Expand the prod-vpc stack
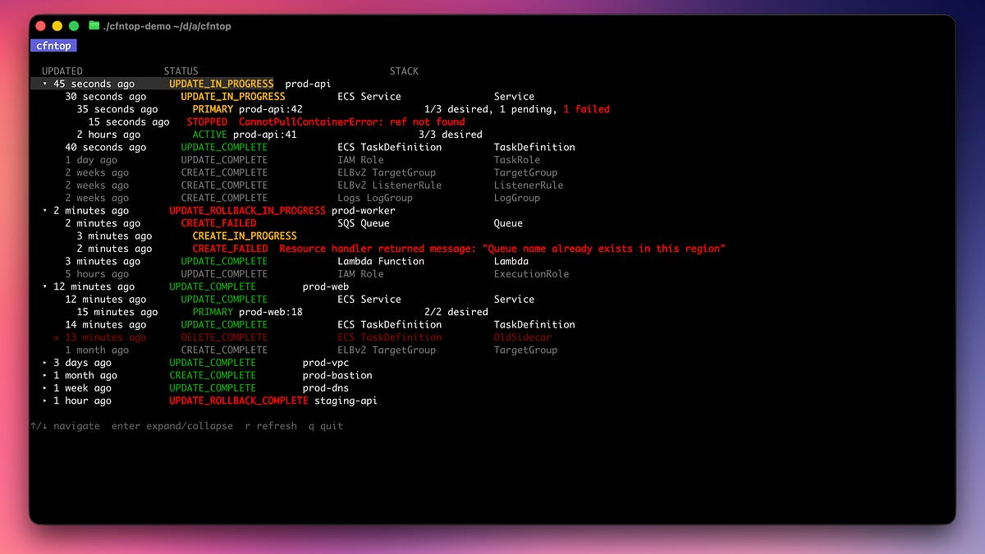985x554 pixels. 45,363
